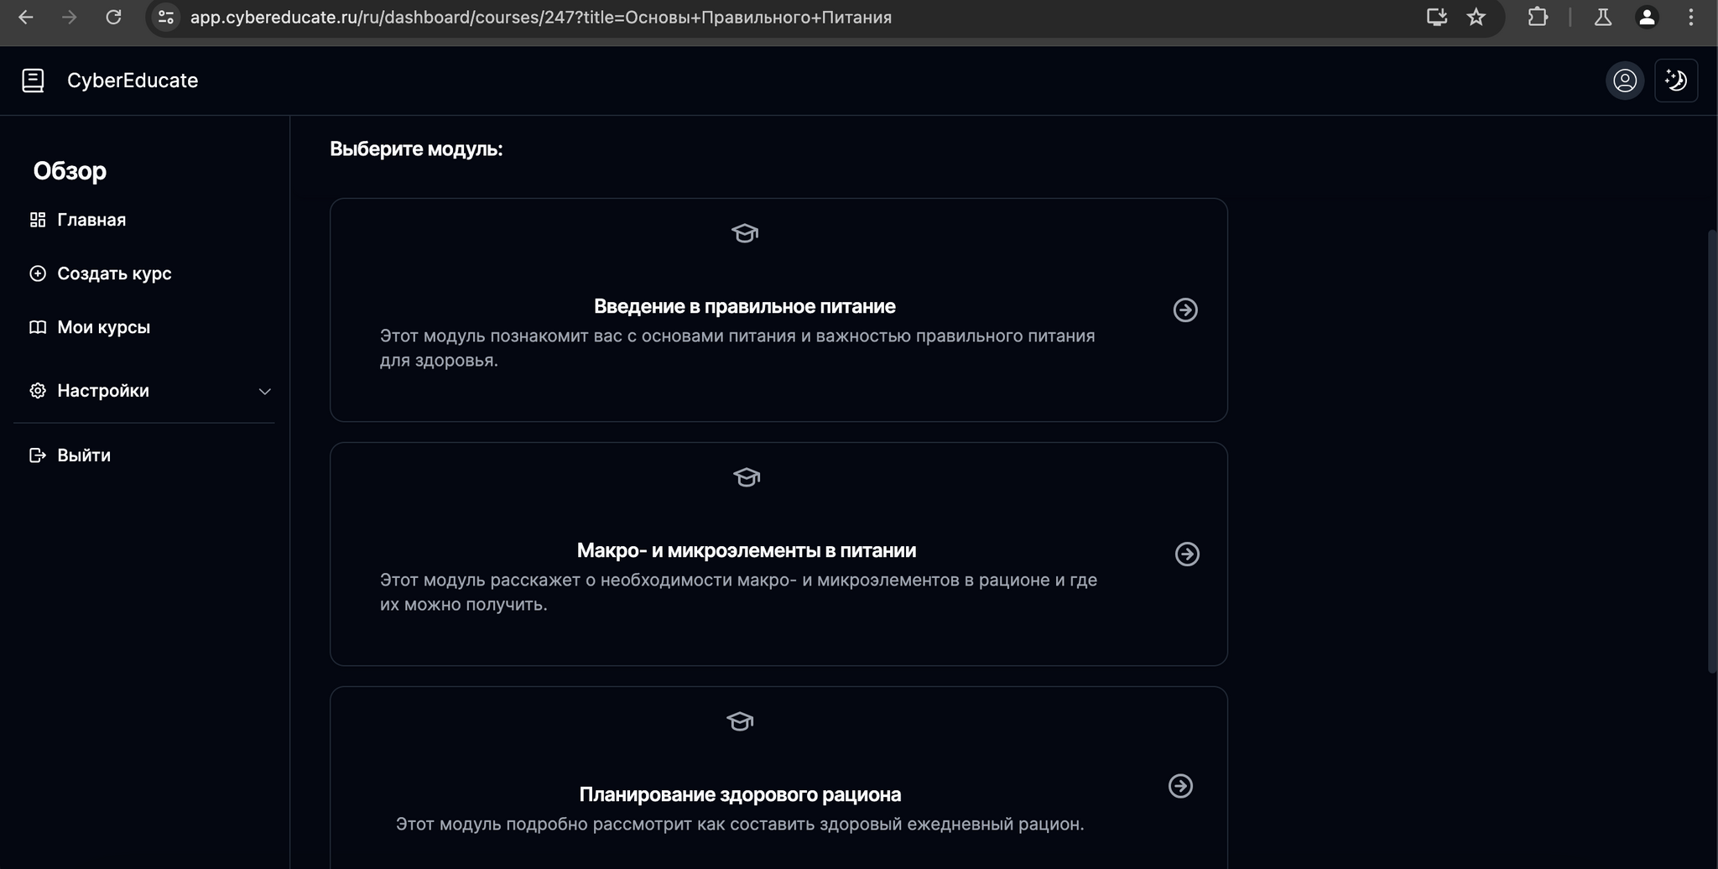Open Создать курс in the sidebar
Screen dimensions: 1718x869
[114, 273]
